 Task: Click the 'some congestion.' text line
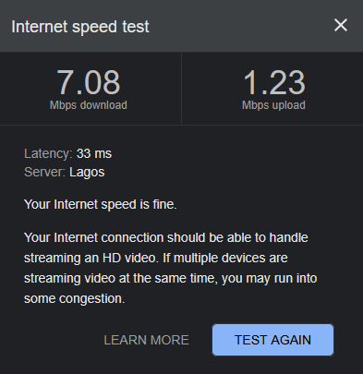point(75,298)
